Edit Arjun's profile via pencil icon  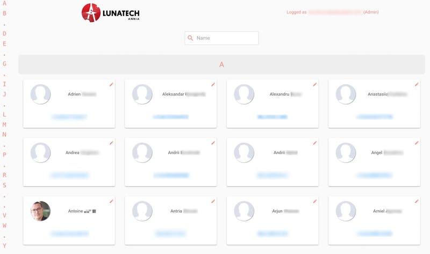point(315,201)
